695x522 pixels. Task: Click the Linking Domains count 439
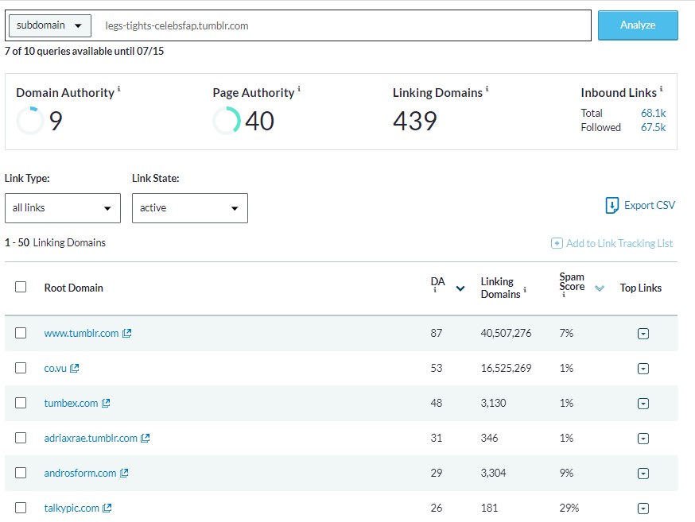pyautogui.click(x=415, y=121)
